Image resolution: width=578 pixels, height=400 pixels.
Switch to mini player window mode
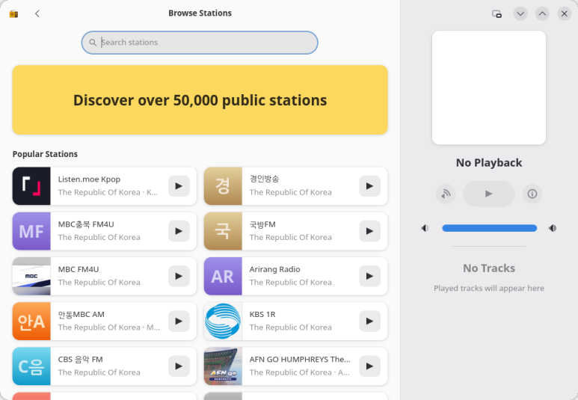pos(497,14)
